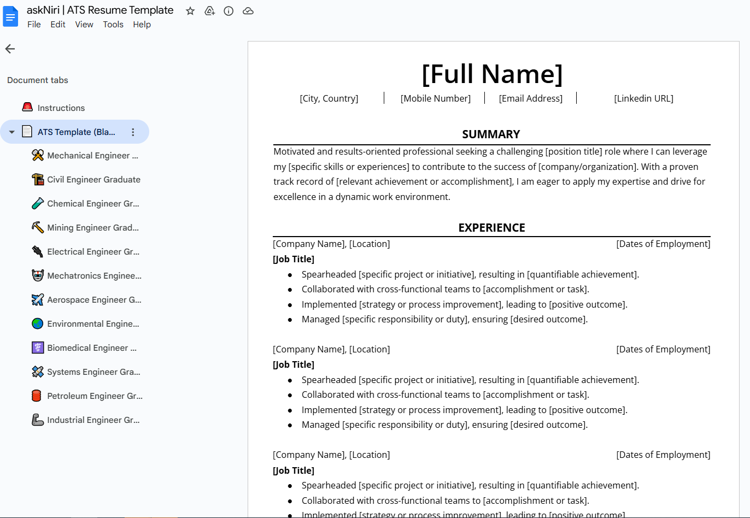The height and width of the screenshot is (518, 750).
Task: Click the Mechatronics robot face icon
Action: [x=37, y=275]
